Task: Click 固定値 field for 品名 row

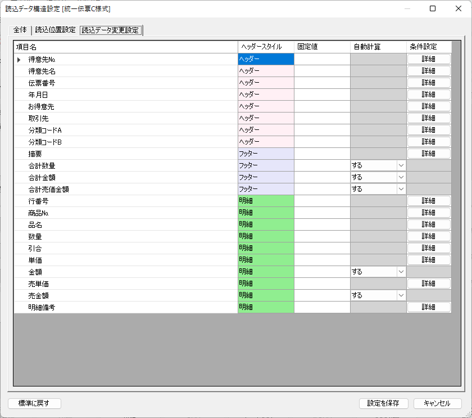Action: pos(322,224)
